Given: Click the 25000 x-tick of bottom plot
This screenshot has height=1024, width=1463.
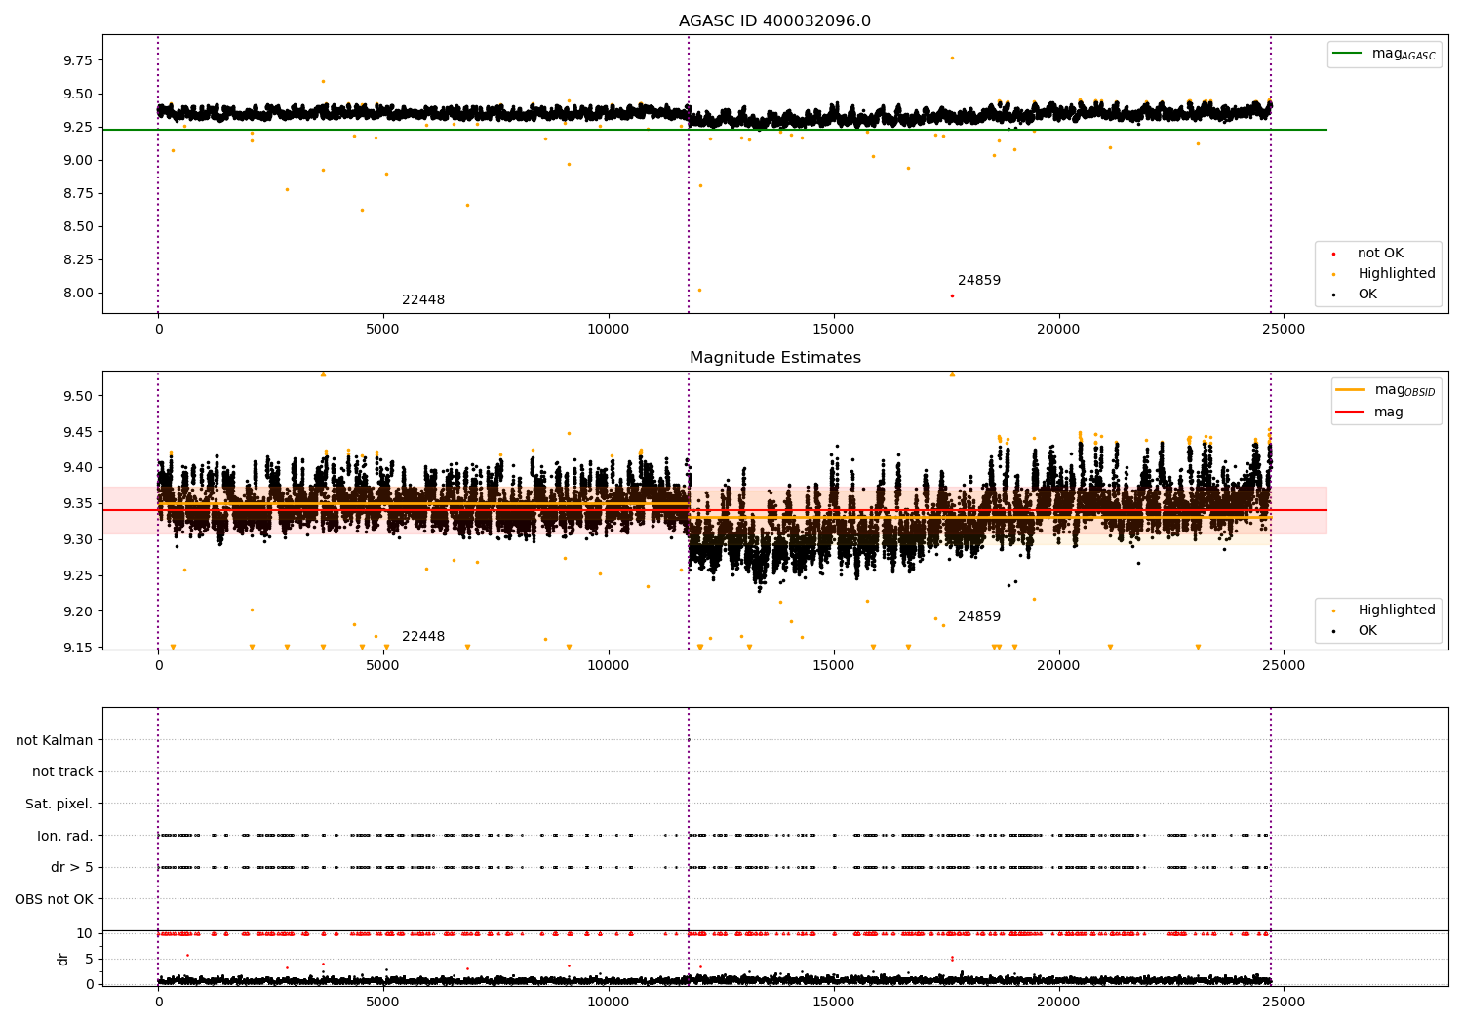Looking at the screenshot, I should [x=1283, y=1002].
